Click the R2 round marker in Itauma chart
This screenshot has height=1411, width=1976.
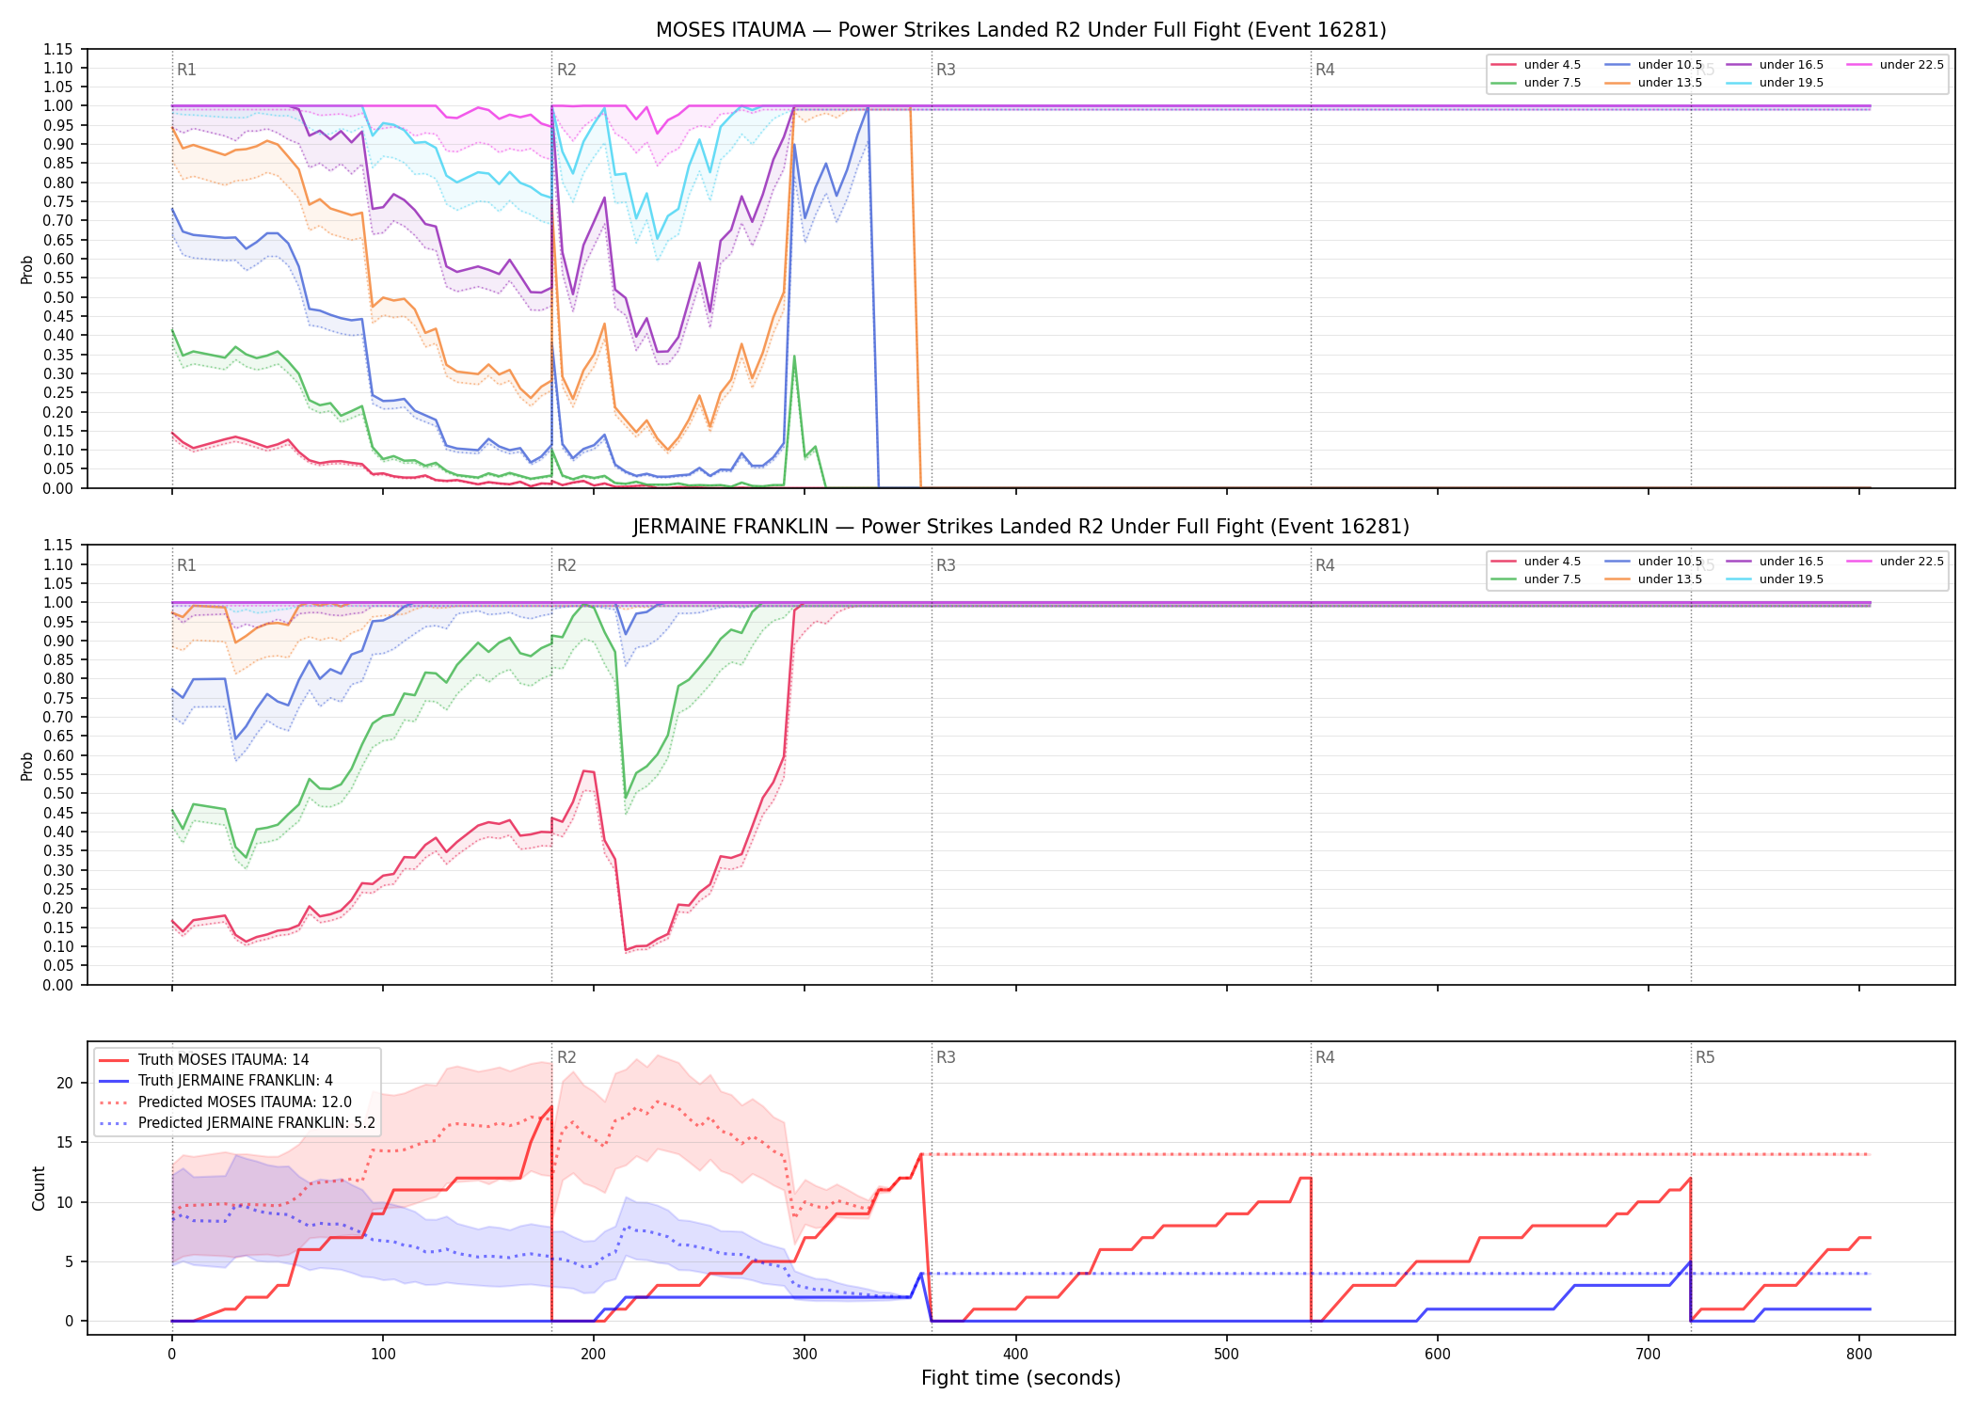(566, 70)
